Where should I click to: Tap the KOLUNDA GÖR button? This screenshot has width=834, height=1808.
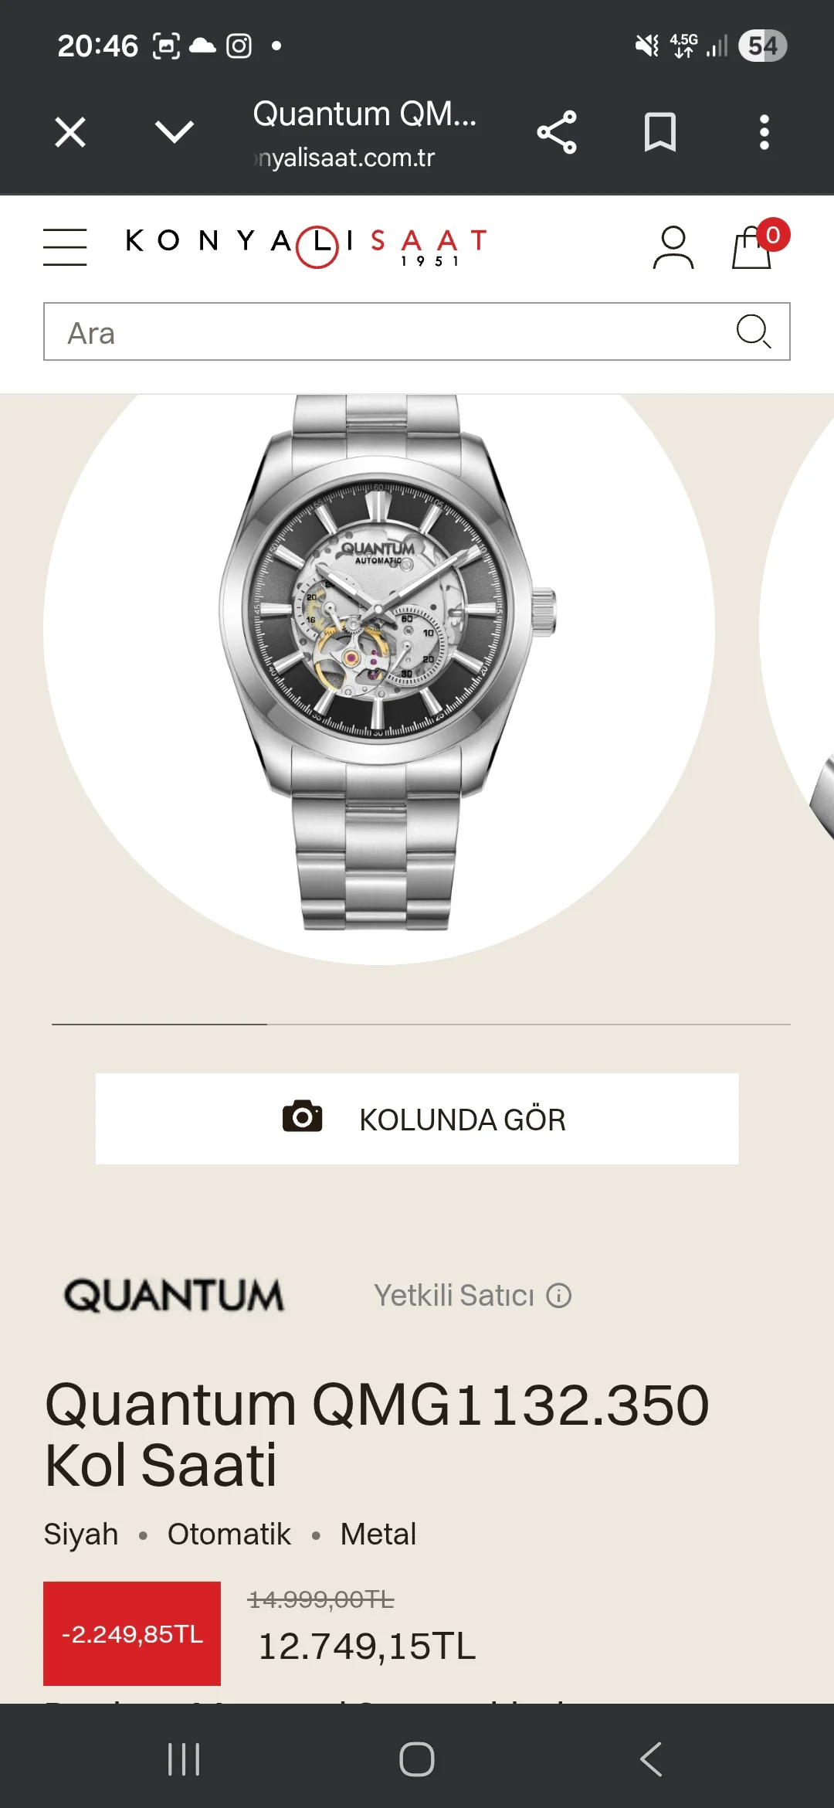point(417,1119)
